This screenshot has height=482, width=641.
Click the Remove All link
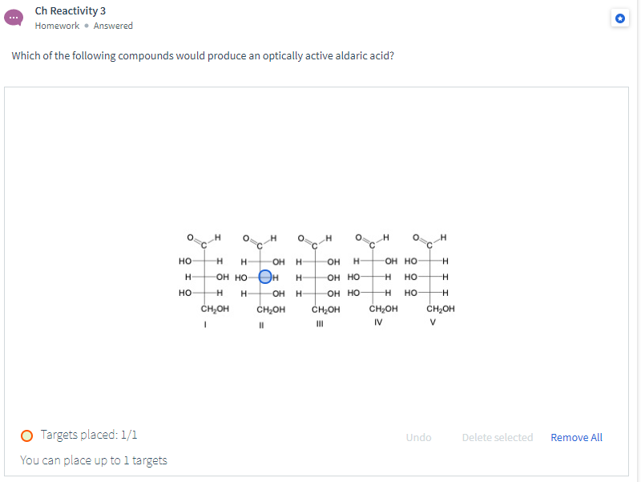(x=576, y=437)
